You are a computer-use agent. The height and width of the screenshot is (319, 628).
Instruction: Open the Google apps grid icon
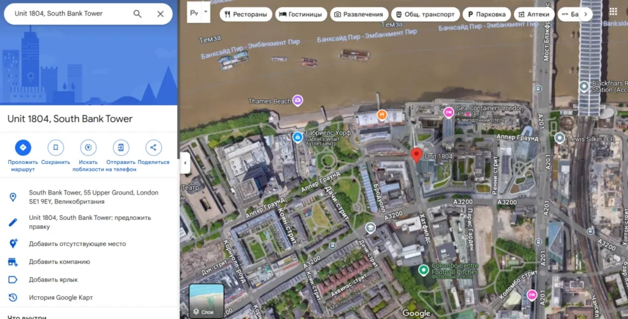pos(613,12)
